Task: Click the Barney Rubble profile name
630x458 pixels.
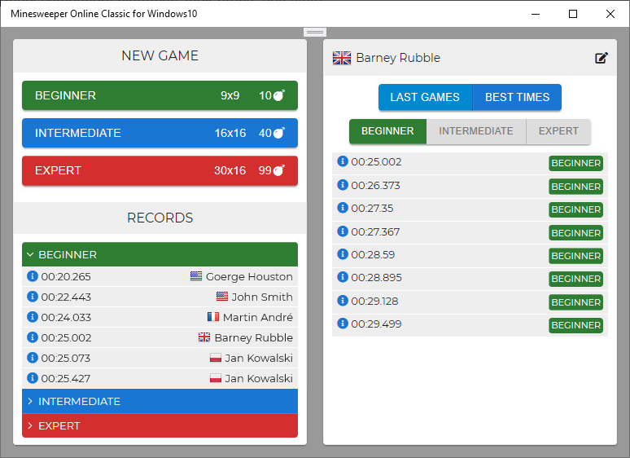Action: [398, 58]
